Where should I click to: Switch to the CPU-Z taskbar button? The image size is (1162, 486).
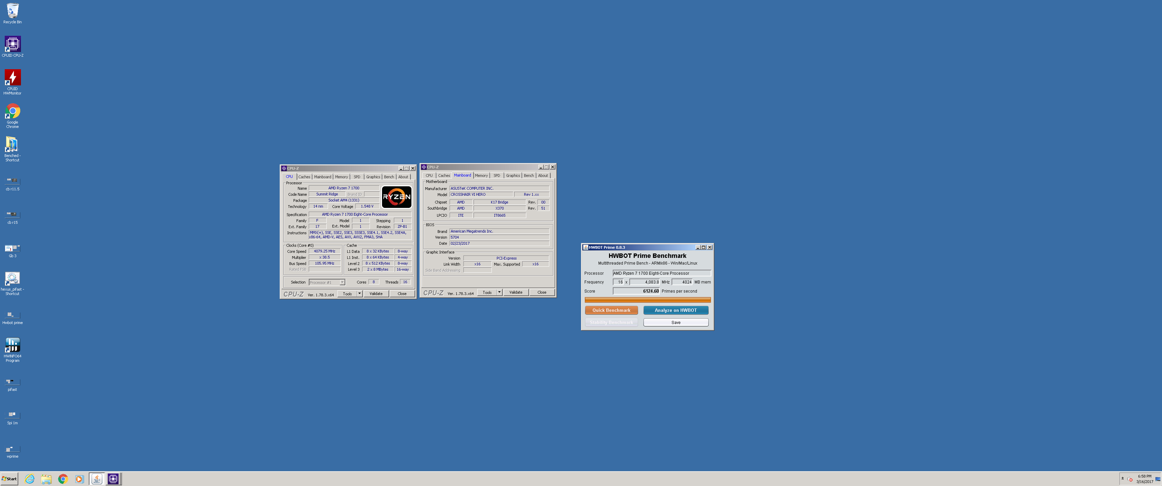pos(113,479)
